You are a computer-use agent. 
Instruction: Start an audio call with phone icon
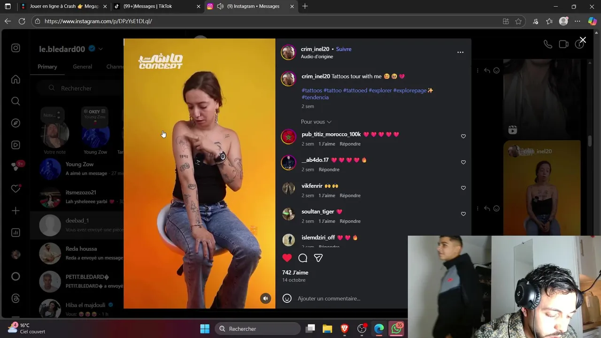coord(547,44)
